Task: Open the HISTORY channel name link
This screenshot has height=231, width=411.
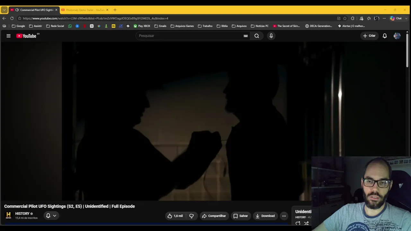Action: point(22,214)
